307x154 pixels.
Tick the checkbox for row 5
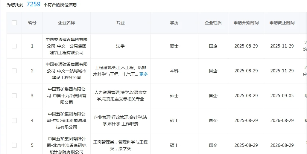(14, 145)
